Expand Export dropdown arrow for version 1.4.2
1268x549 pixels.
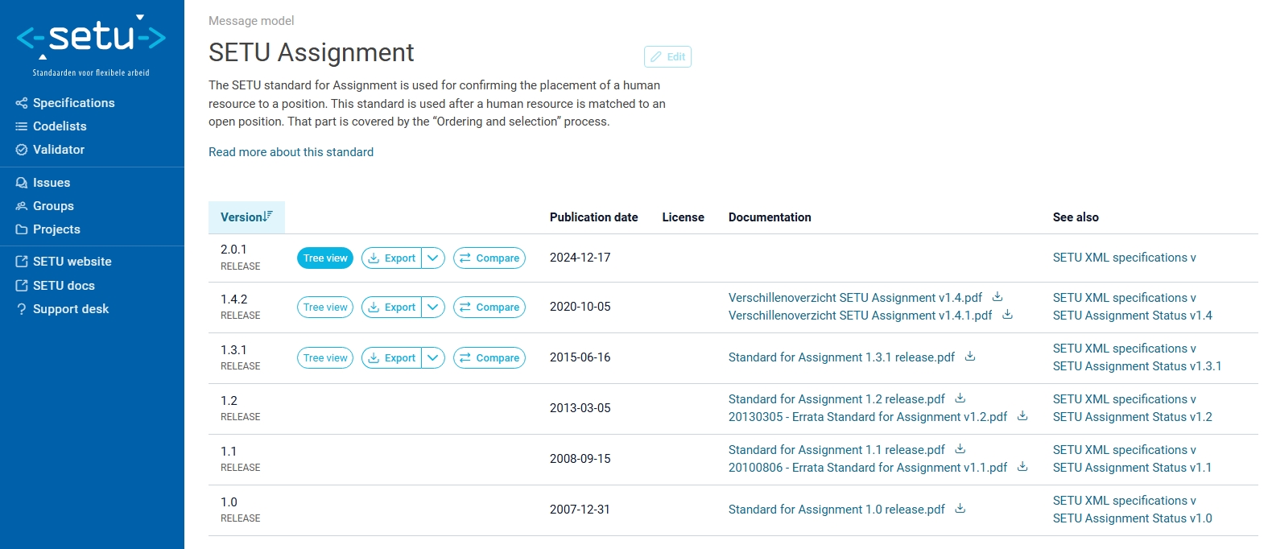click(x=433, y=307)
